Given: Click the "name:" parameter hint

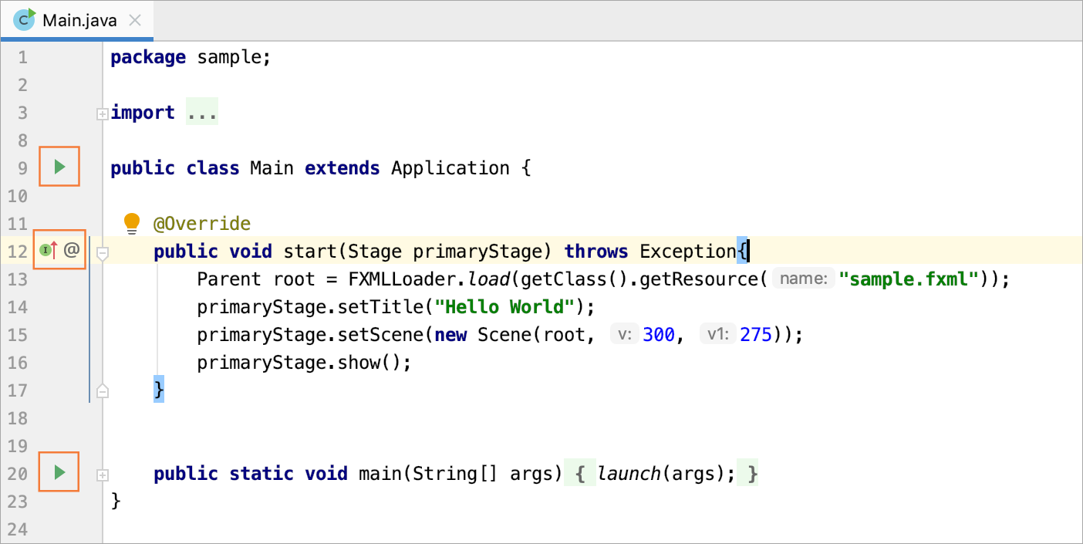Looking at the screenshot, I should 803,279.
